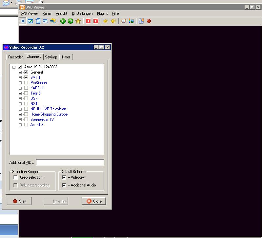Expand the N24 tree node
Image resolution: width=262 pixels, height=238 pixels.
click(x=20, y=104)
